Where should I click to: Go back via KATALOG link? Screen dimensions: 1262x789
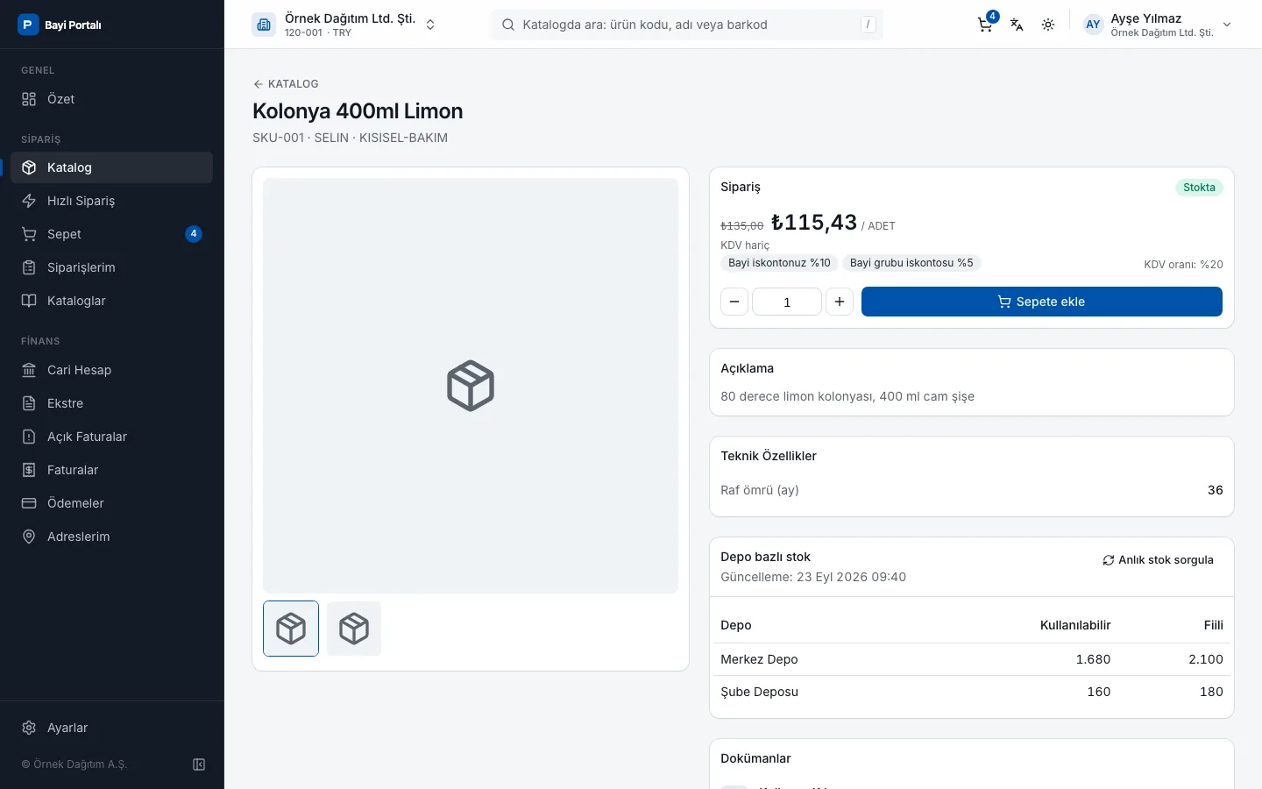click(286, 84)
